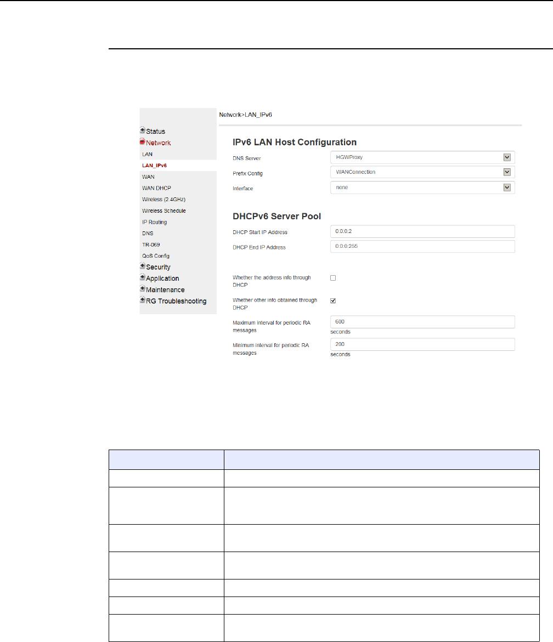553x642 pixels.
Task: Click the RG Troubleshooting section label
Action: (176, 301)
